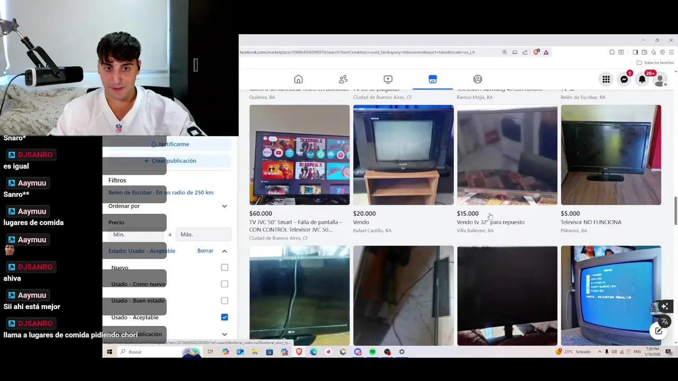
Task: Check the Usado - Buen estado checkbox
Action: (x=225, y=301)
